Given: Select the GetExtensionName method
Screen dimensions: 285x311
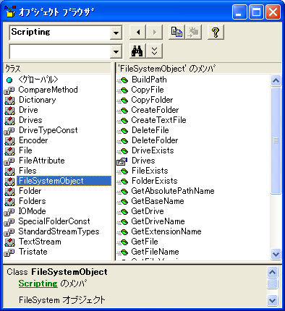Looking at the screenshot, I should tap(166, 231).
